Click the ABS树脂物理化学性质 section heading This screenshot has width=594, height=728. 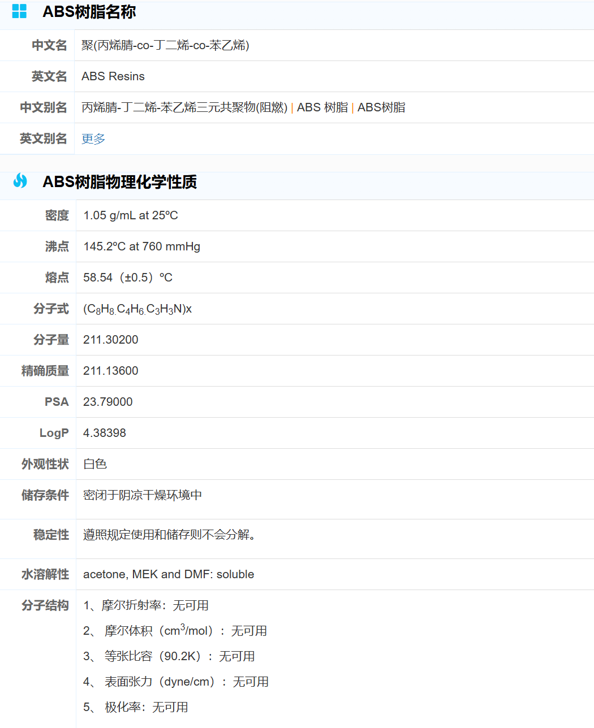click(x=119, y=182)
